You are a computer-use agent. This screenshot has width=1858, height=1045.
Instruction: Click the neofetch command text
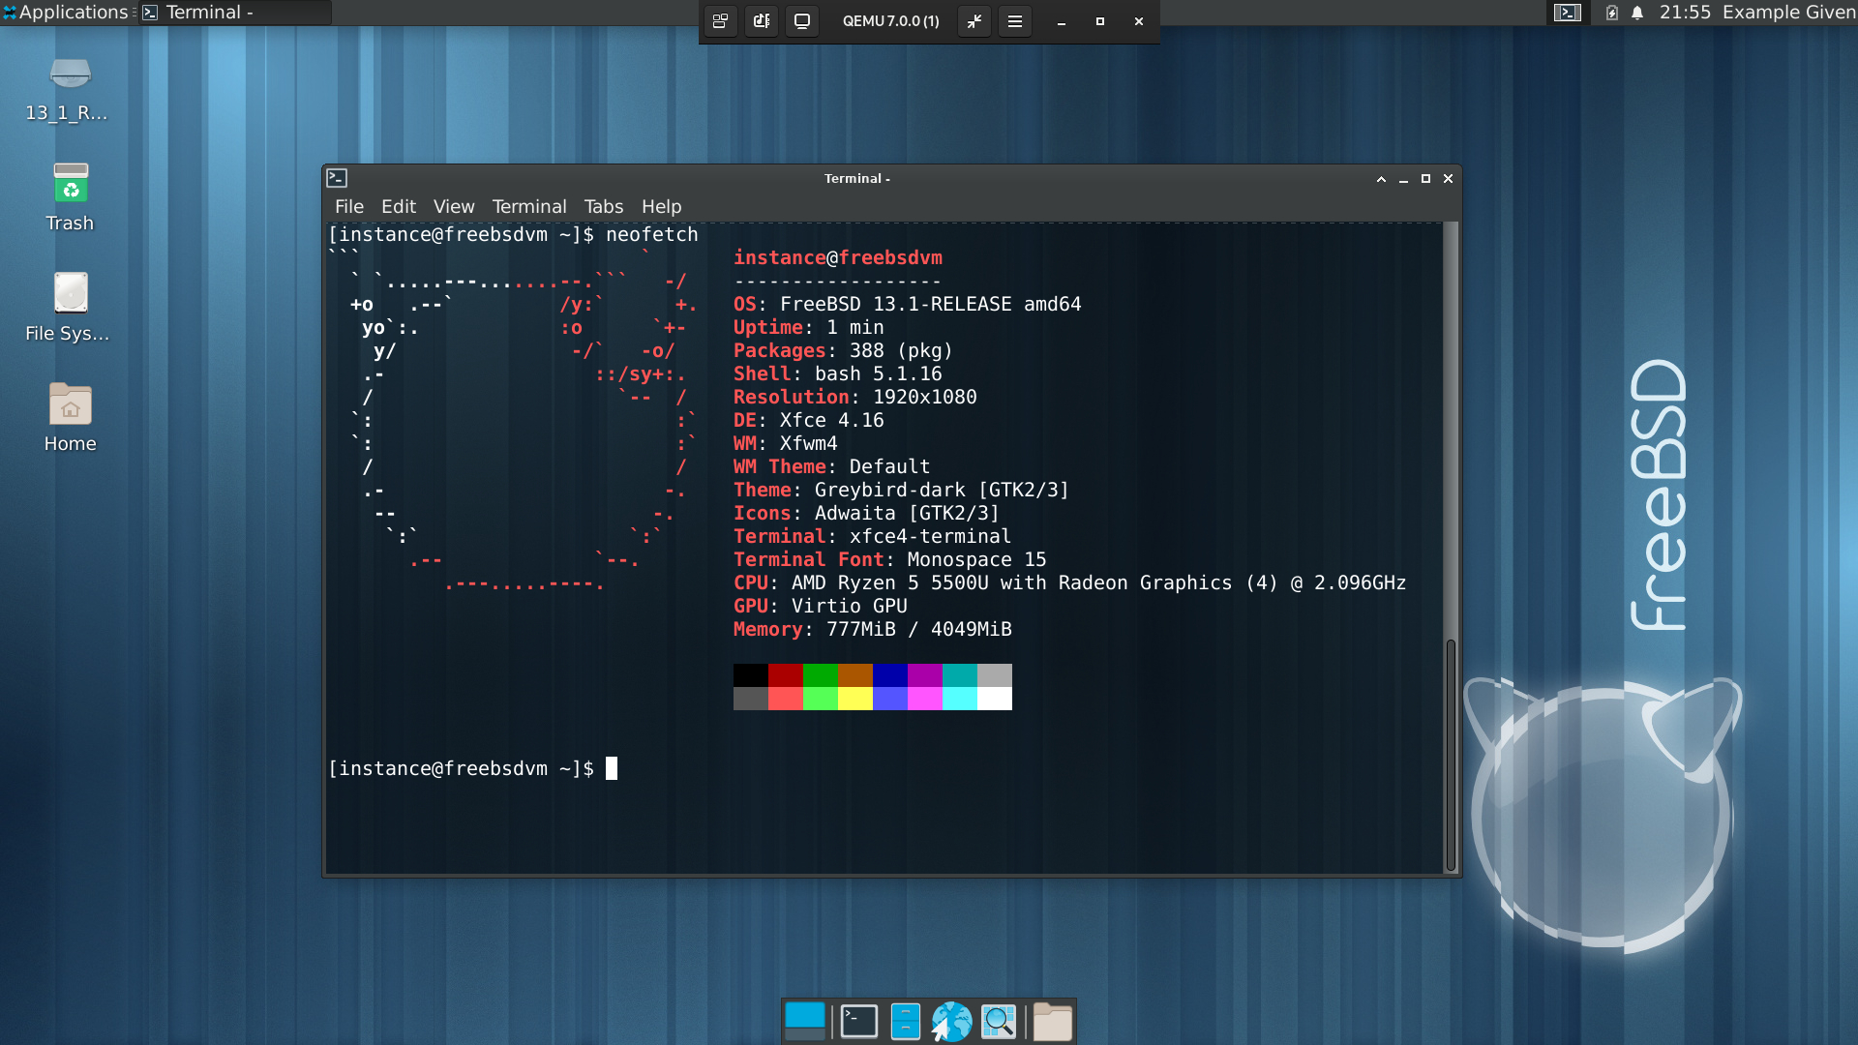coord(651,235)
